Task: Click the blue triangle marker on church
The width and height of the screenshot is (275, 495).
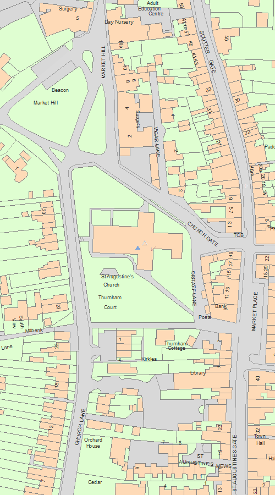Action: 137,248
